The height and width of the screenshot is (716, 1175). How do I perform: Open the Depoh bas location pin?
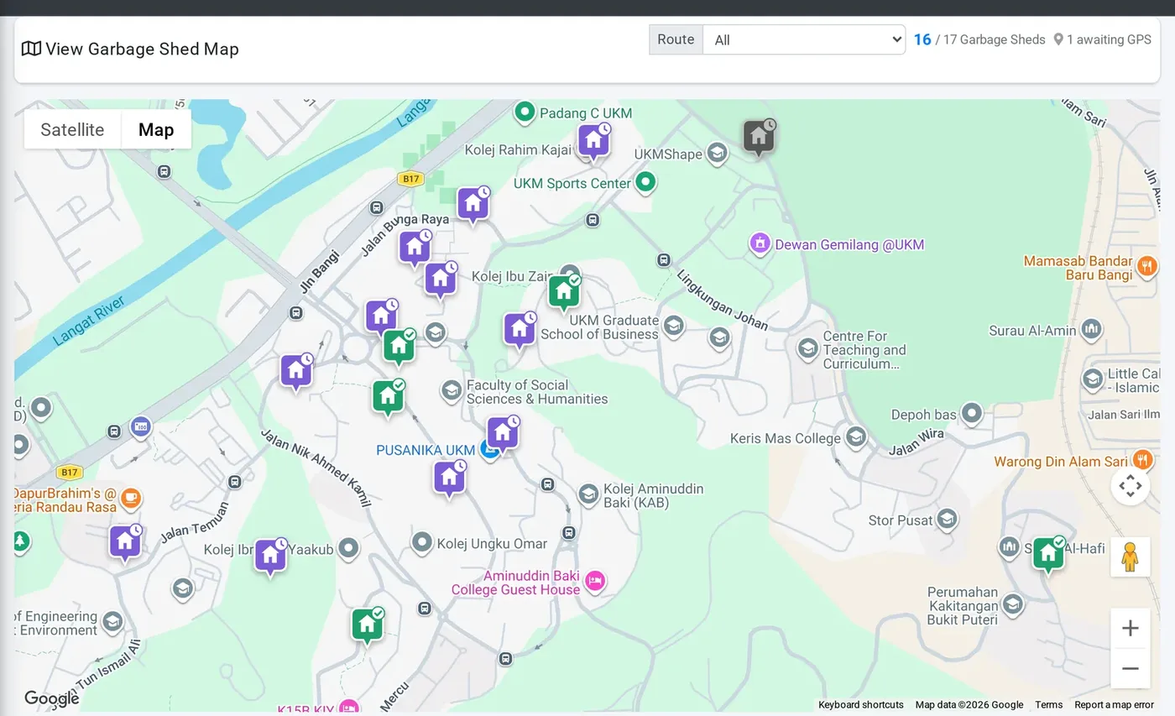click(972, 413)
